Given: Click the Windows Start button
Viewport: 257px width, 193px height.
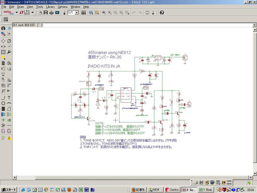Looking at the screenshot, I should [9, 189].
